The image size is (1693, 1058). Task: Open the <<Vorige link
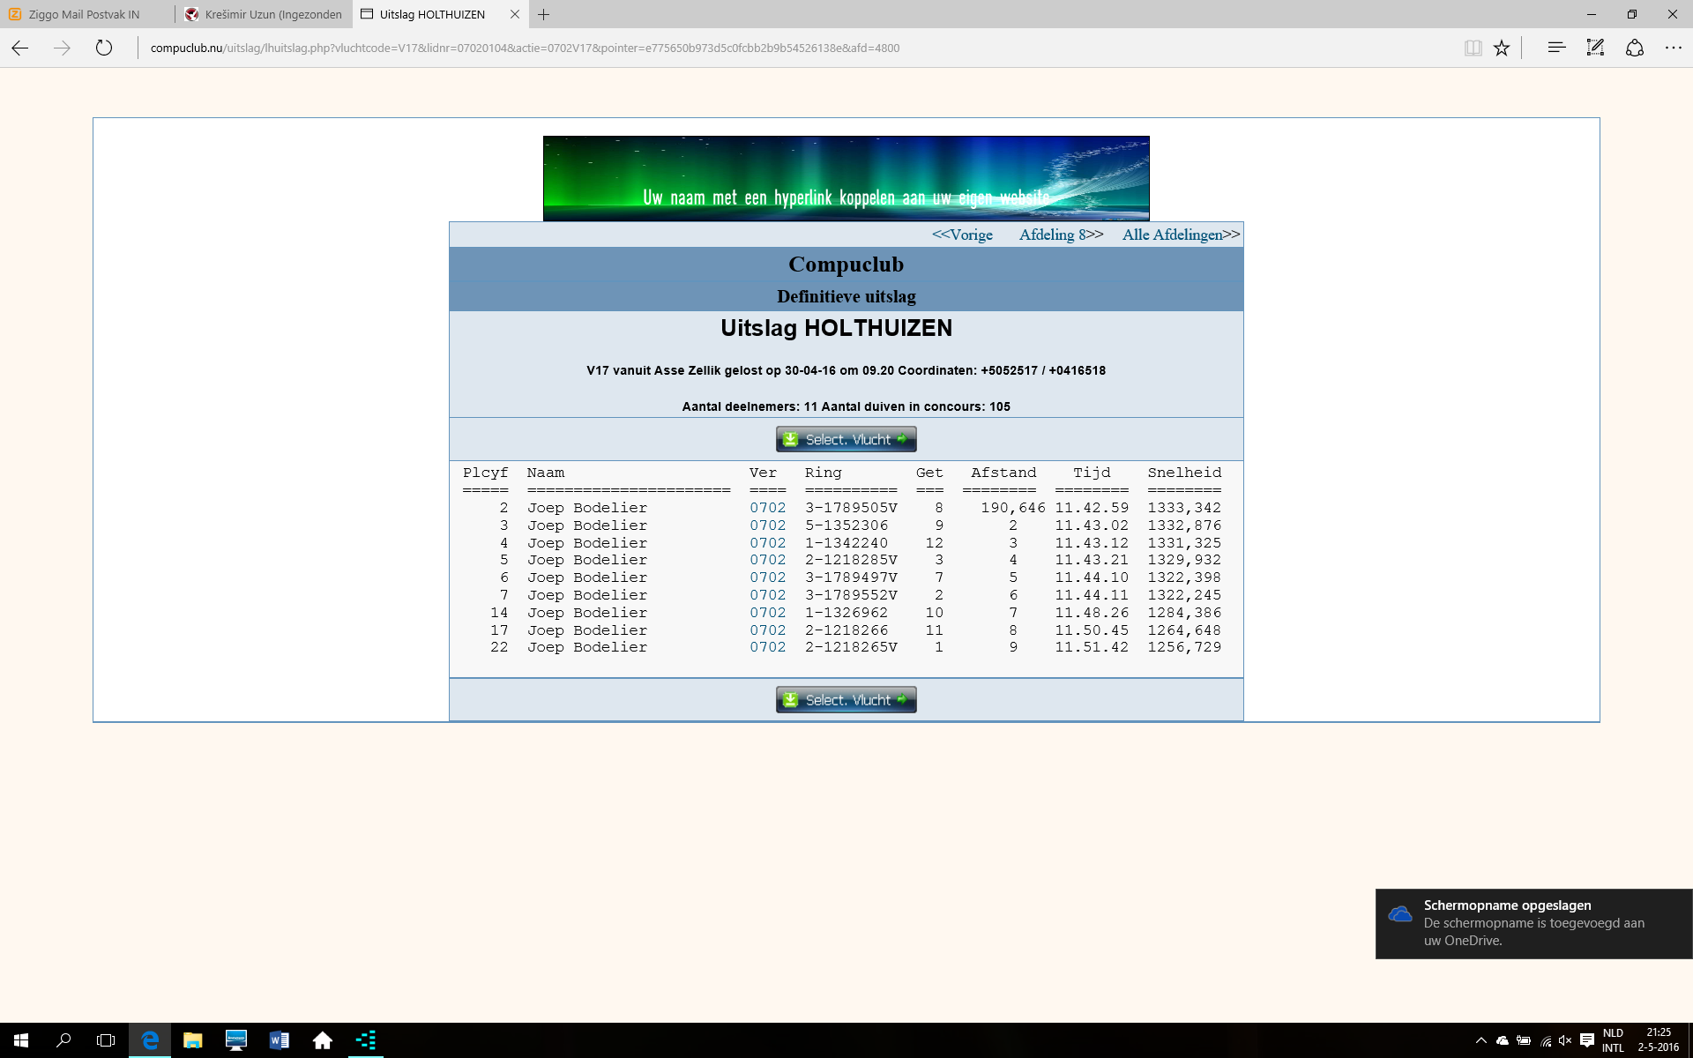(962, 235)
